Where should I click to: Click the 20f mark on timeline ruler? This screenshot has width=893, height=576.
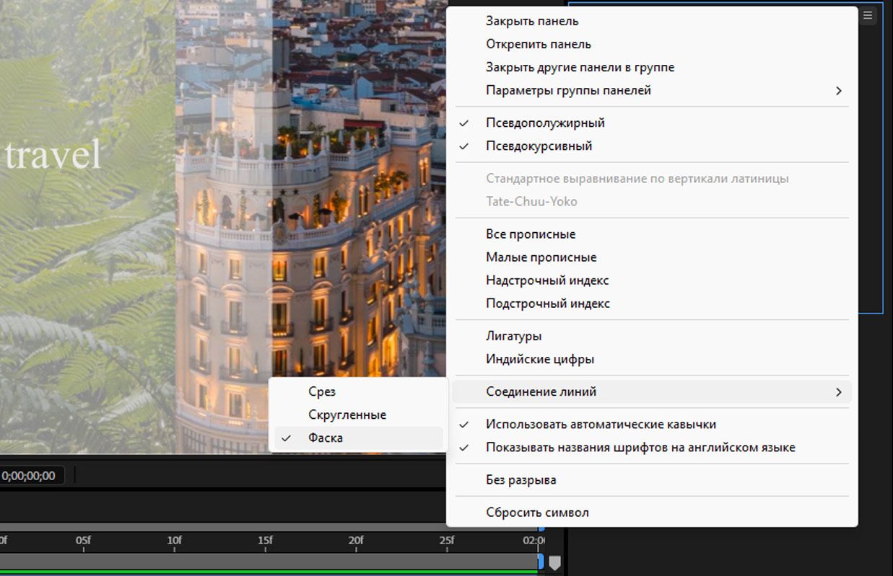[356, 541]
